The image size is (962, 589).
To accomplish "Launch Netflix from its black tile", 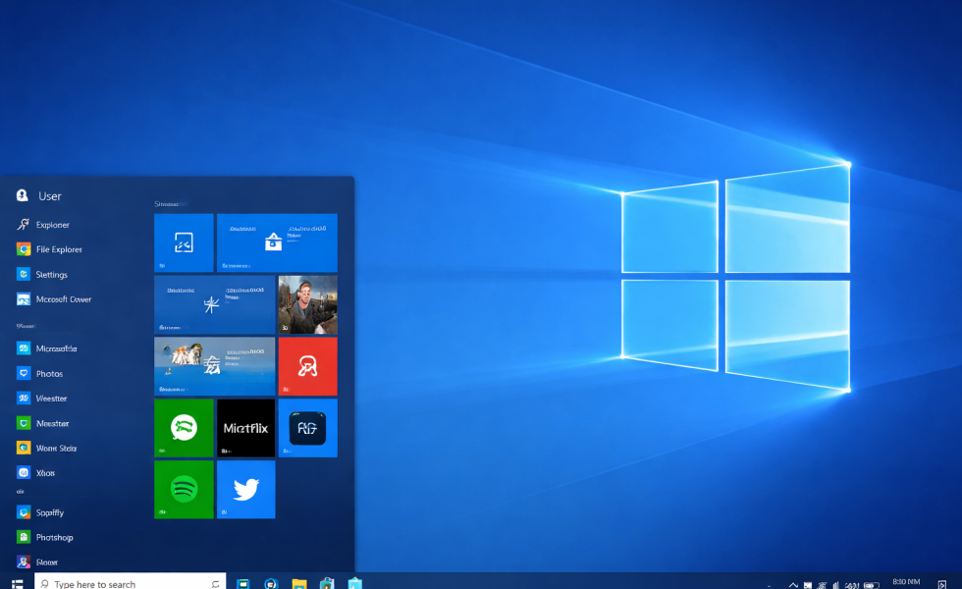I will point(245,428).
